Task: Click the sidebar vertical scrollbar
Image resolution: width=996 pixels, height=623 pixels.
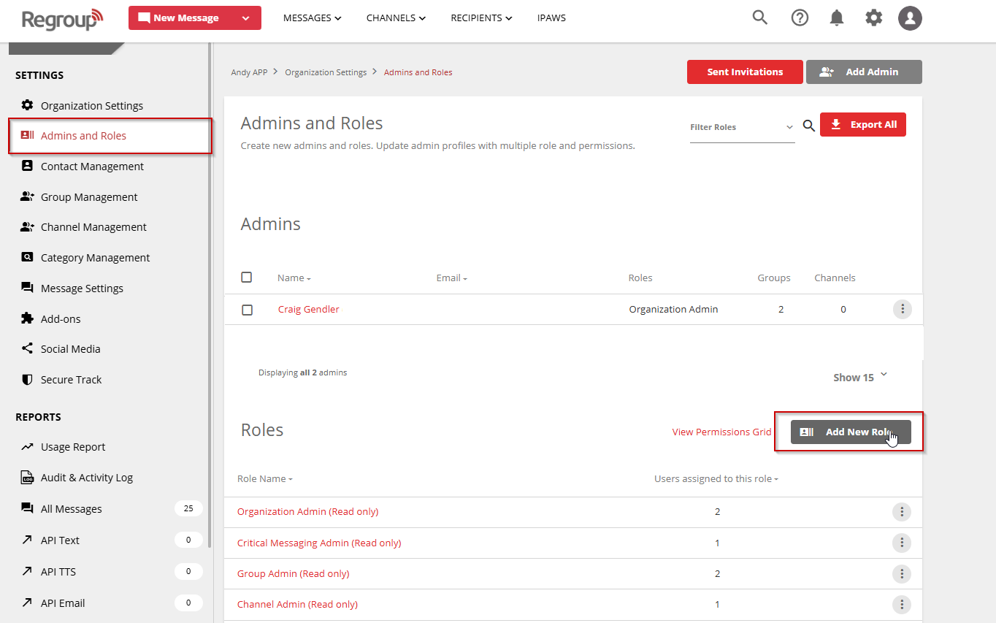Action: coord(210,295)
